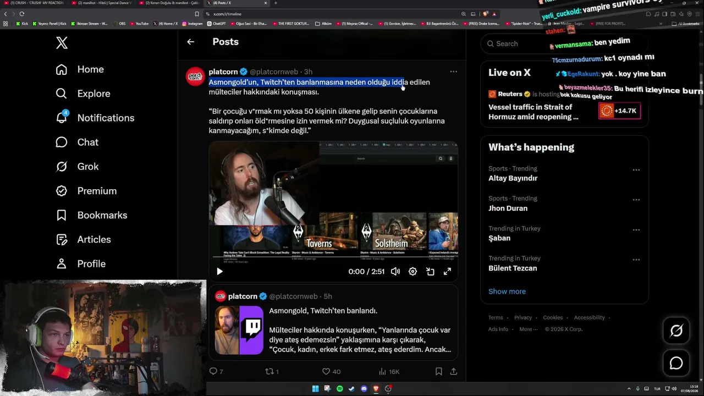The image size is (704, 396).
Task: Open a new browser tab
Action: click(x=276, y=3)
